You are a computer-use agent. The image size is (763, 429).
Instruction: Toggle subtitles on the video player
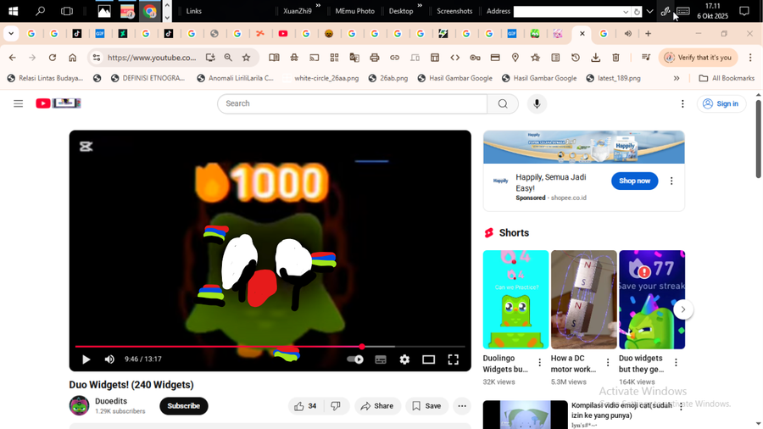[381, 359]
